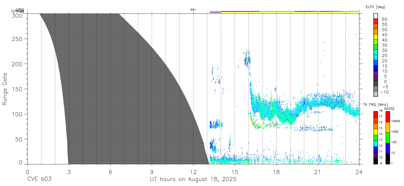Pick the blue segment of the NOISE bar
This screenshot has width=404, height=186.
388,148
